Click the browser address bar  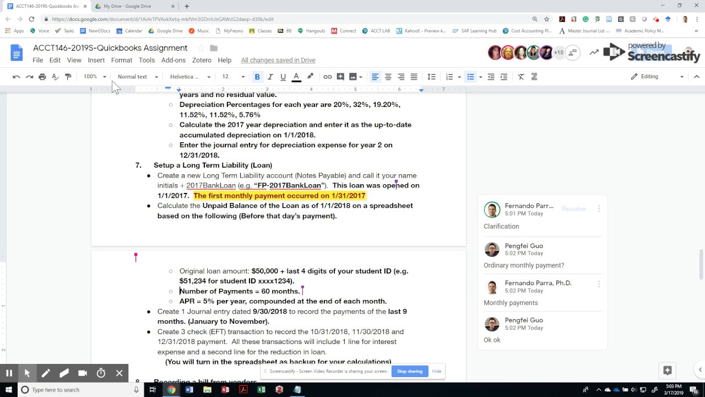286,19
